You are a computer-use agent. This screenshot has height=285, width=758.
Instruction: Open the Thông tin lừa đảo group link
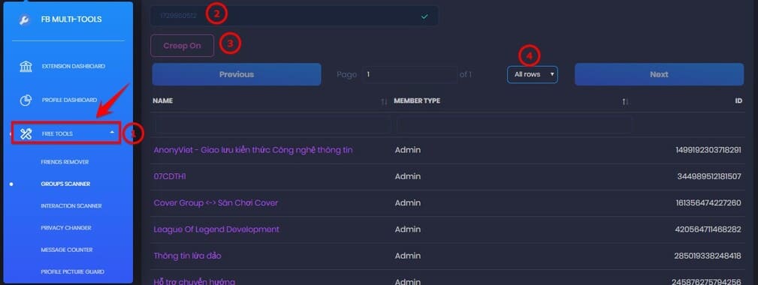click(187, 256)
